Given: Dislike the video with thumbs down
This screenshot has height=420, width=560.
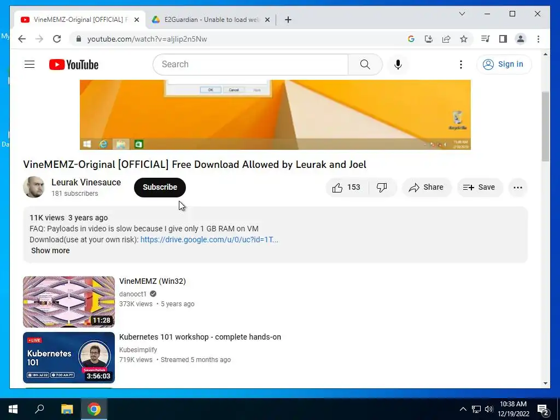Looking at the screenshot, I should (382, 187).
